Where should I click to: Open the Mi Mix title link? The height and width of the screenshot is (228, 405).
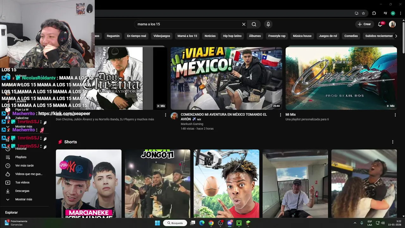click(x=290, y=115)
